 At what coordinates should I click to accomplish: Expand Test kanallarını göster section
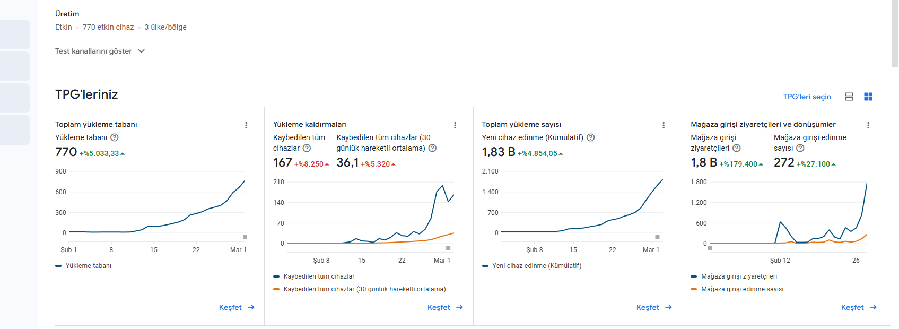pyautogui.click(x=100, y=51)
